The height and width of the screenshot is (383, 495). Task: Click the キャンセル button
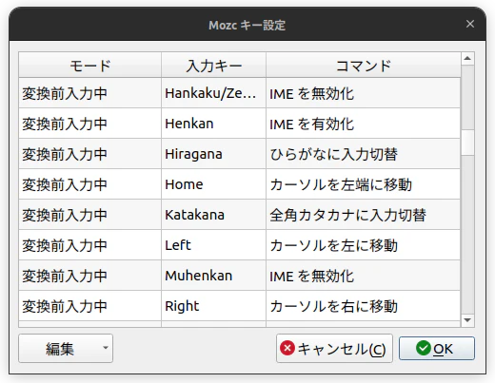click(x=334, y=349)
